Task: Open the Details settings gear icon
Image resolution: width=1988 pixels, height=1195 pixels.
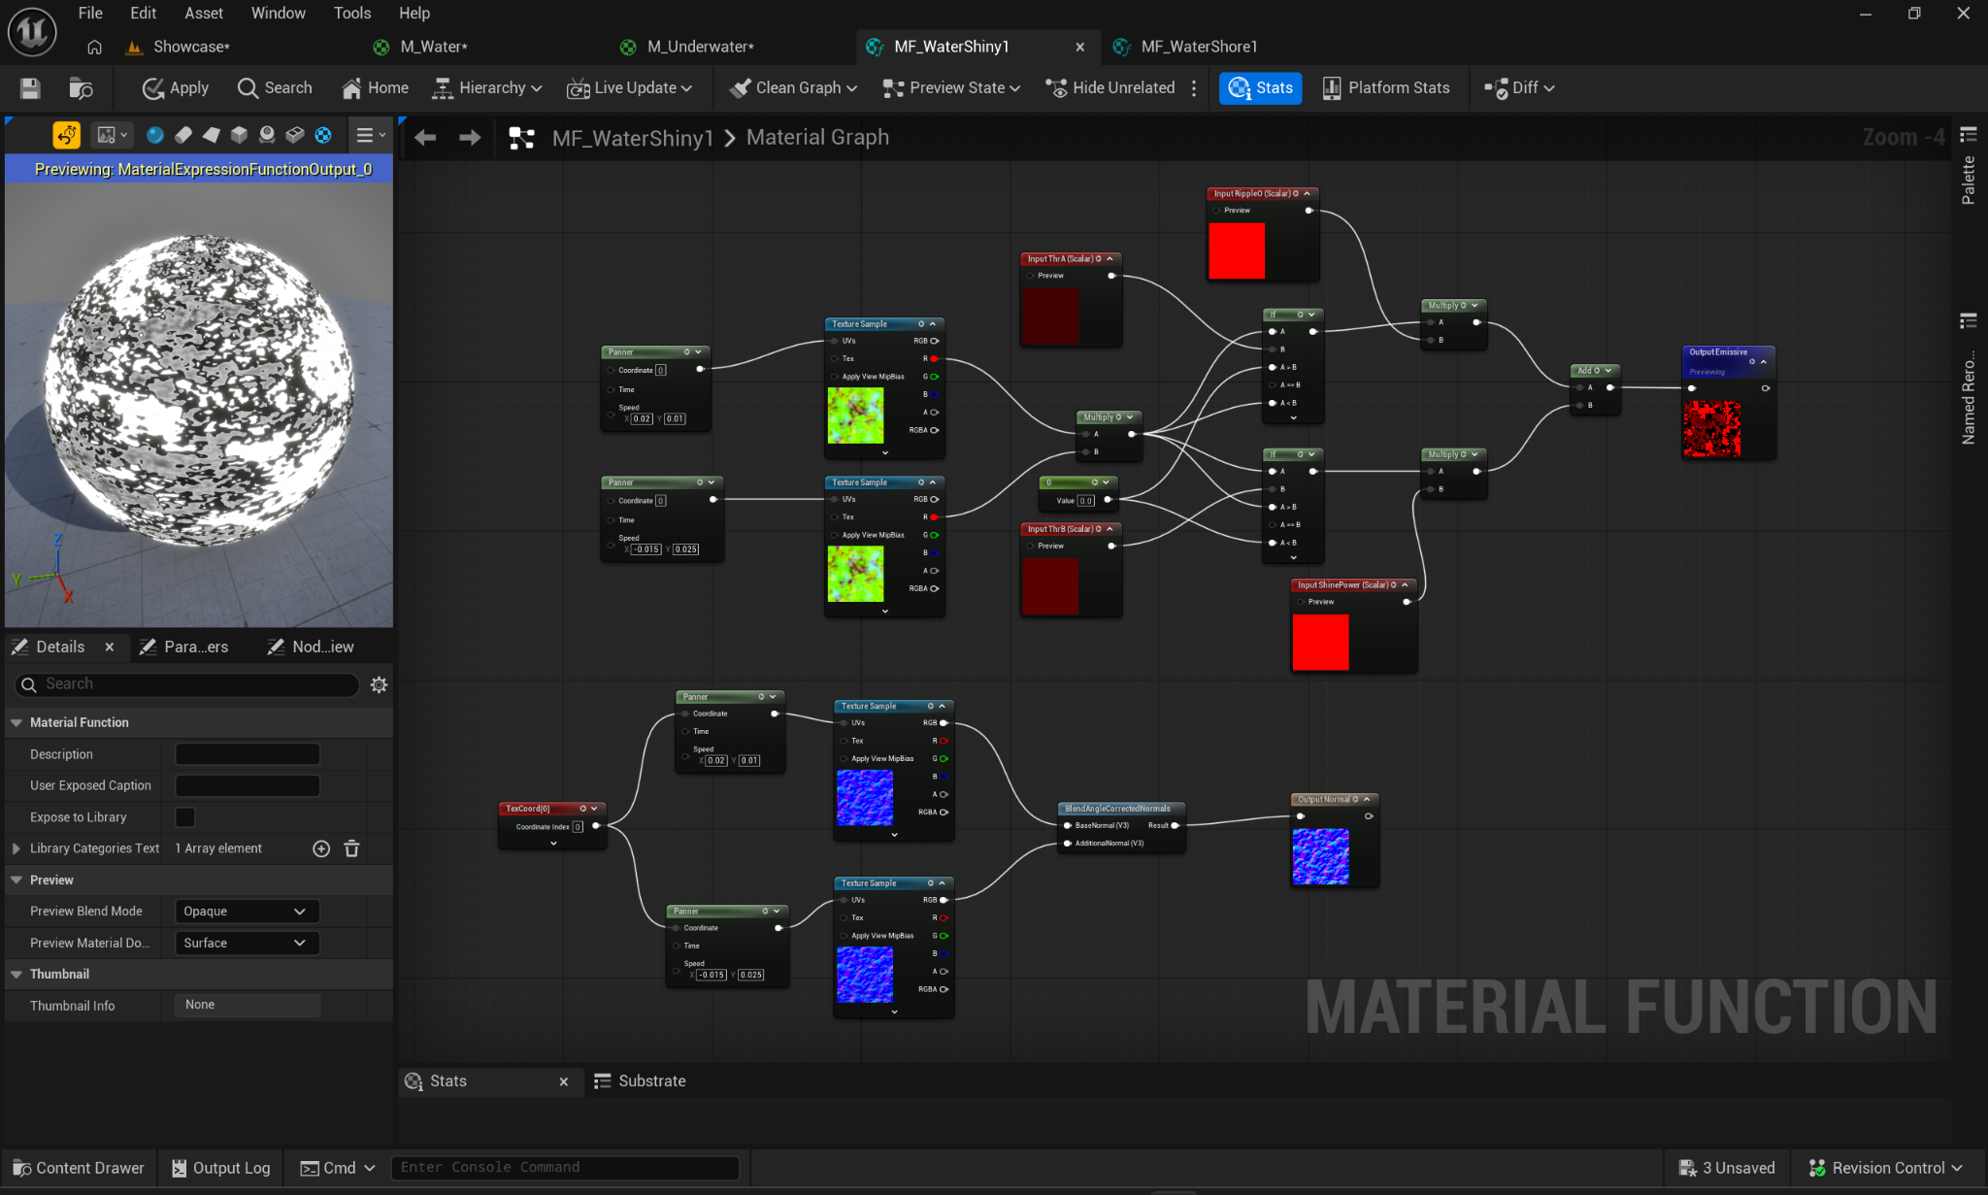Action: tap(379, 684)
